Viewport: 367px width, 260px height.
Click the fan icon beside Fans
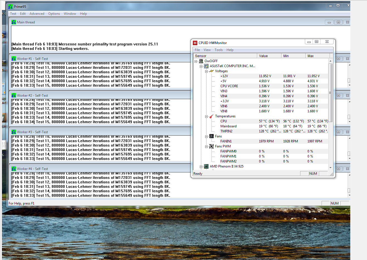click(x=212, y=136)
